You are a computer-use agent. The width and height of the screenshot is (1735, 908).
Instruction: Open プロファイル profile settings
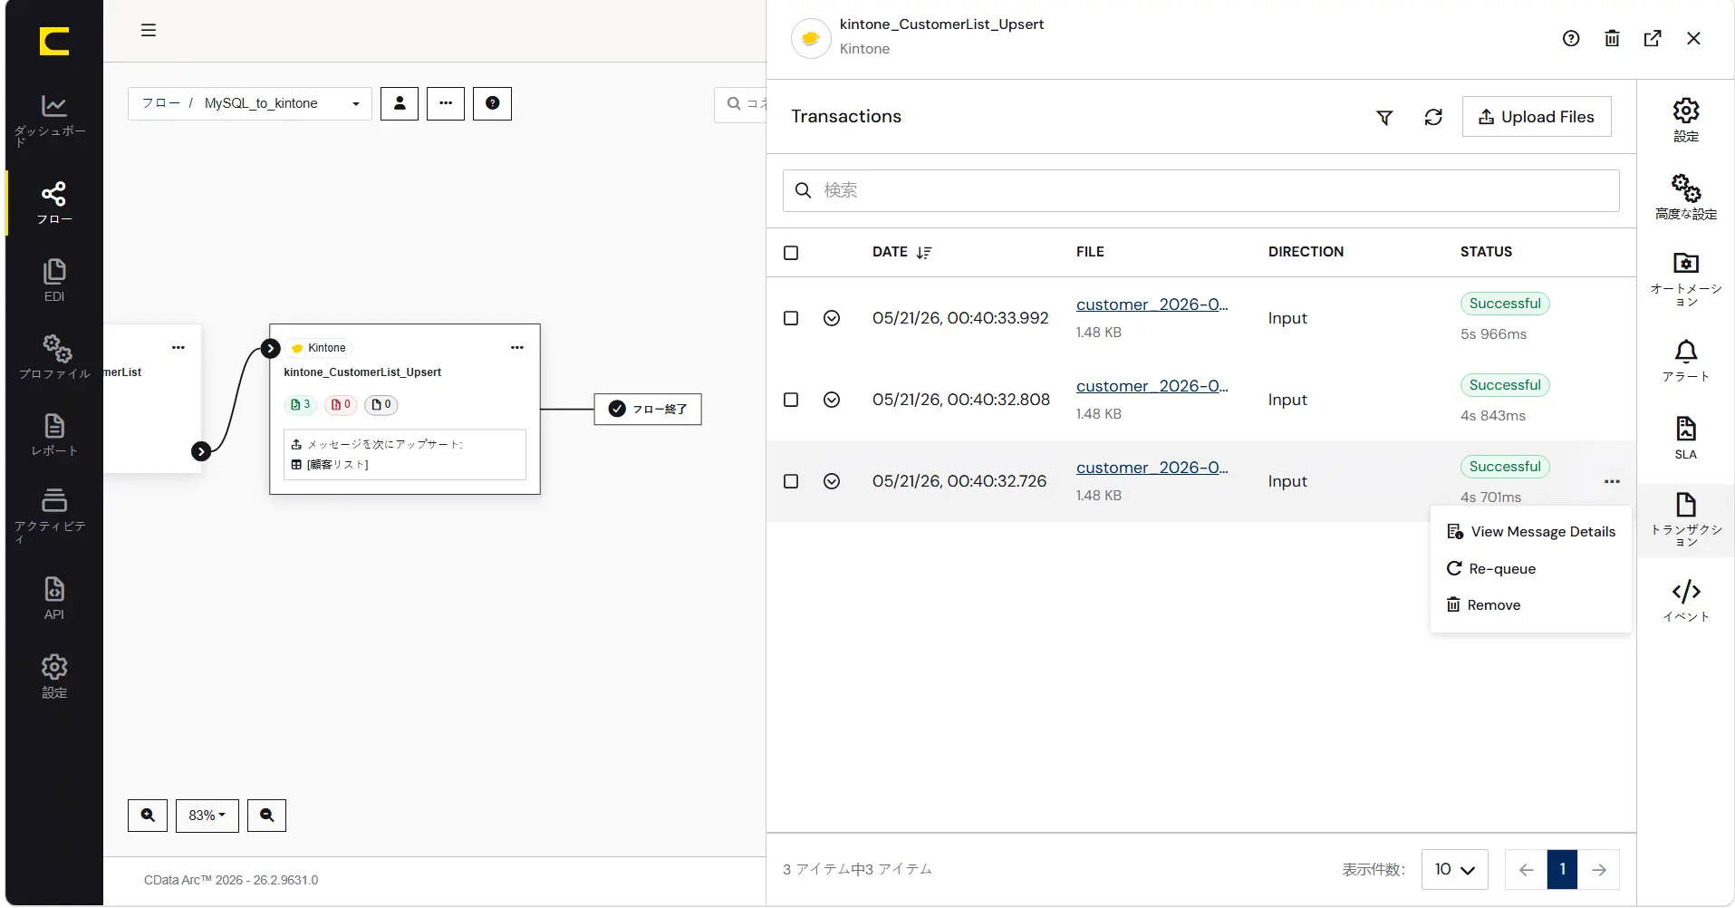point(53,358)
